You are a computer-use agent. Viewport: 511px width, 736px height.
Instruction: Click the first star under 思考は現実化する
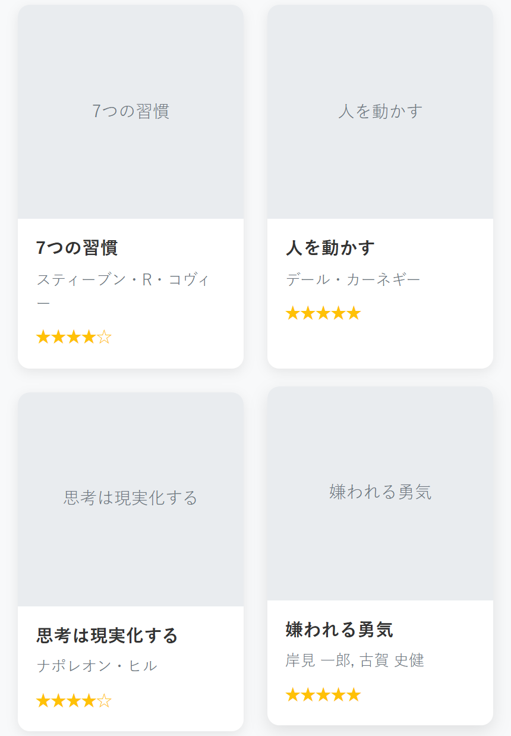43,701
